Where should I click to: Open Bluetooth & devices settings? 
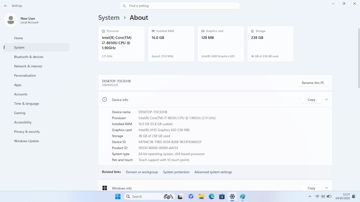(37, 57)
